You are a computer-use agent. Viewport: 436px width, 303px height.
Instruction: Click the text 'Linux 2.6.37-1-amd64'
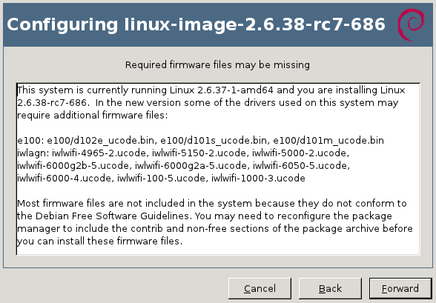click(221, 90)
